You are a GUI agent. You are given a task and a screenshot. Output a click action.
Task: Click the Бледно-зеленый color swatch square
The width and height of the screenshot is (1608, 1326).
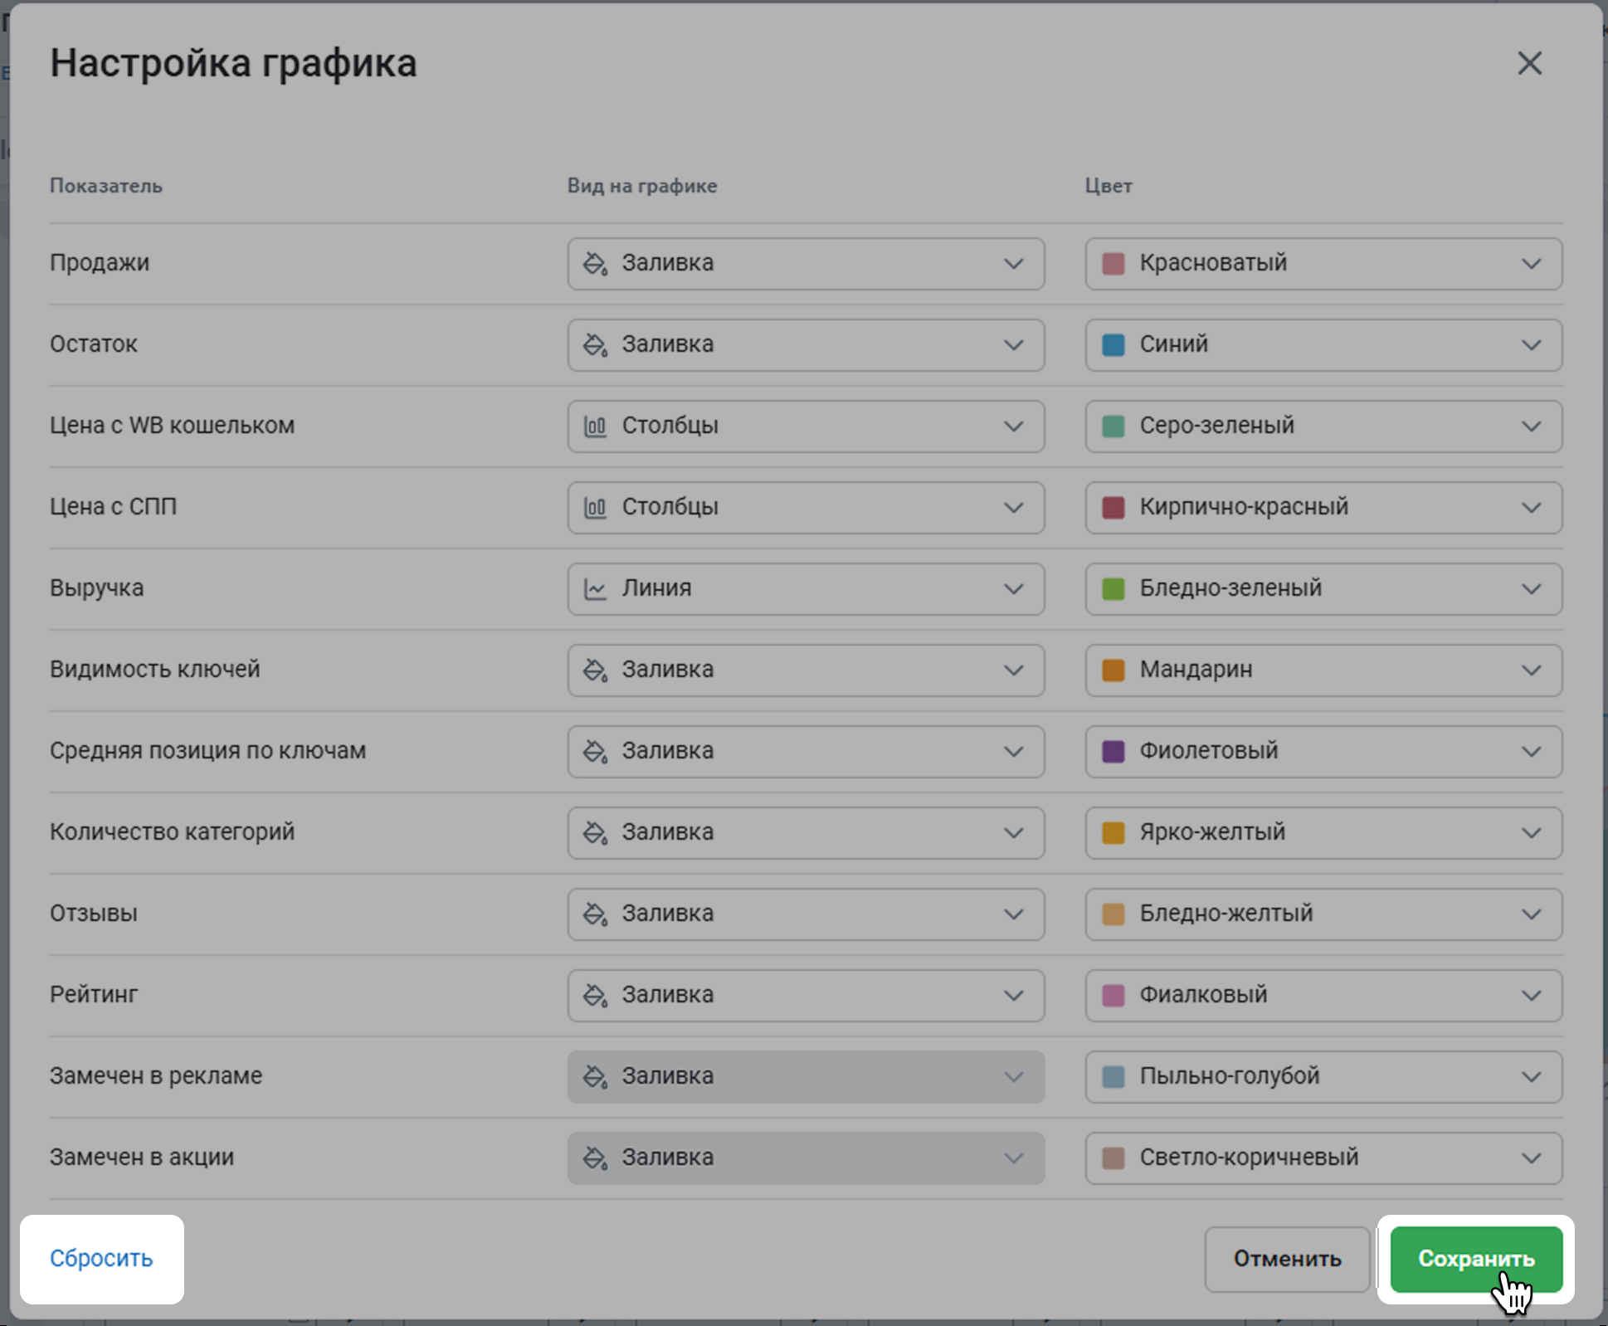pos(1113,589)
